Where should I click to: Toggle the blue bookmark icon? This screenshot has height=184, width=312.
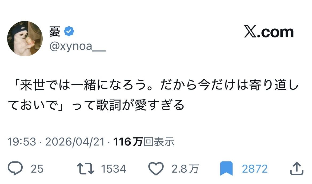[226, 169]
